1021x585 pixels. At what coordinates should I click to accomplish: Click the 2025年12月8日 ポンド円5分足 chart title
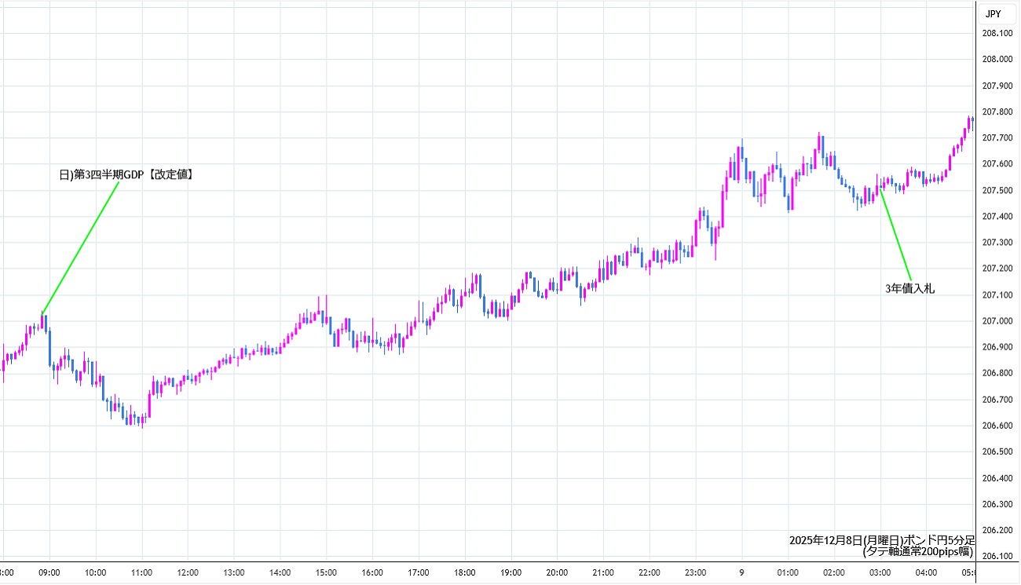point(881,540)
